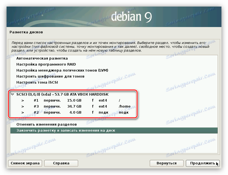The image size is (228, 175).
Task: Click the first подк label of partition #2
Action: point(104,112)
